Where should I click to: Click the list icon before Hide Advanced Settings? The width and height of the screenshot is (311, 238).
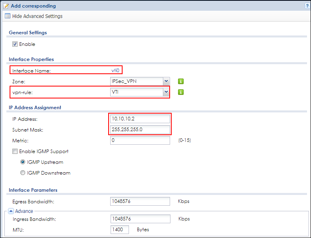[x=8, y=16]
